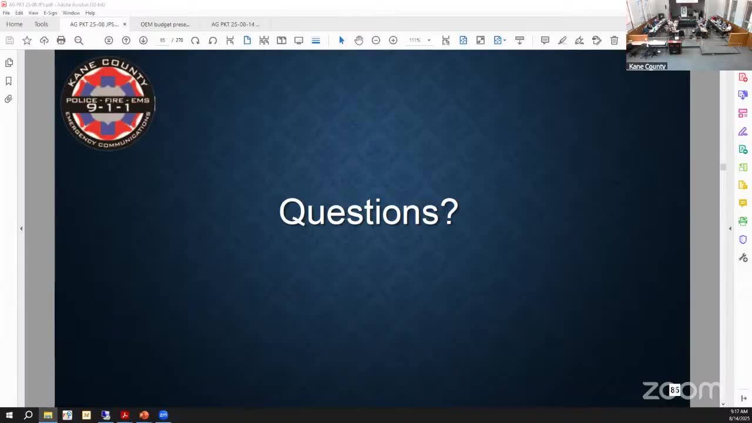Open the E-Sign menu

click(51, 12)
